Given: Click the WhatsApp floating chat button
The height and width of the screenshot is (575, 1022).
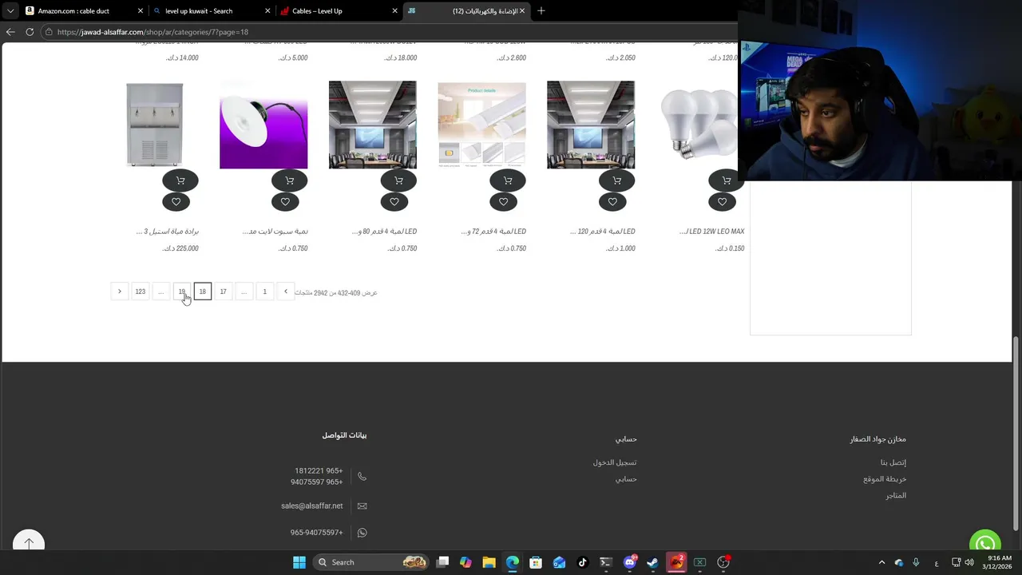Looking at the screenshot, I should click(985, 545).
